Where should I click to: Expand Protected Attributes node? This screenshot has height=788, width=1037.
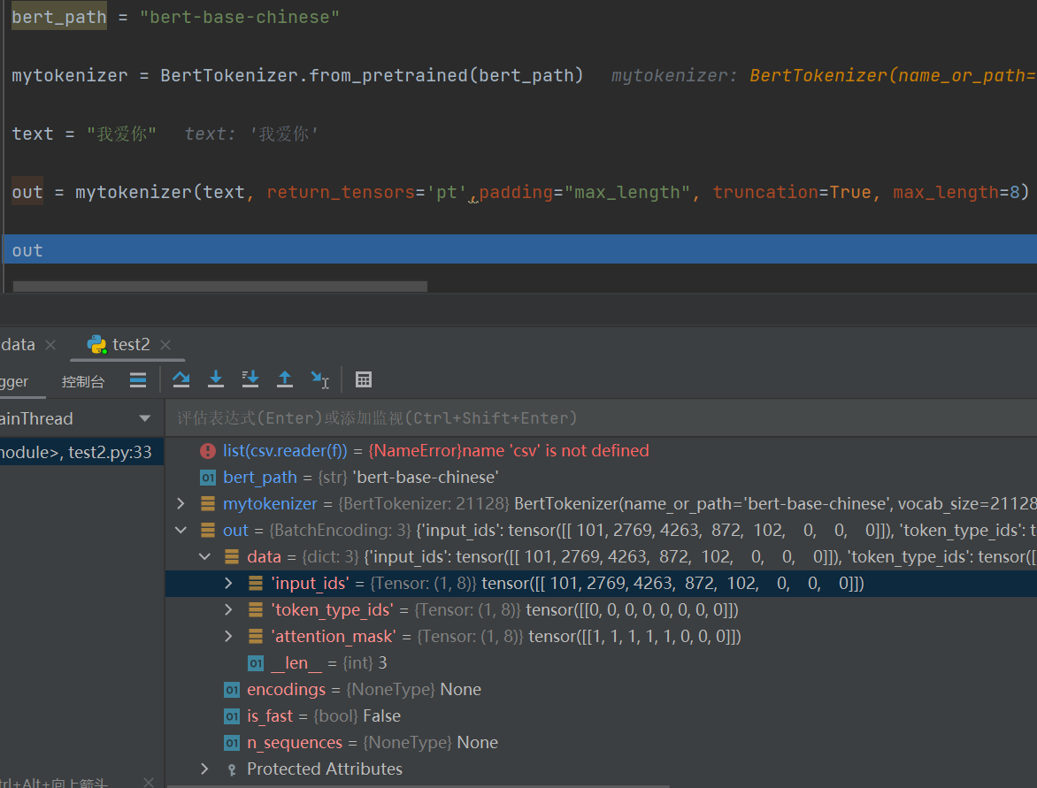point(205,769)
